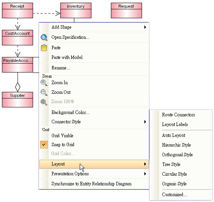Choose Rename... from the context menu
214x202 pixels.
coord(94,68)
